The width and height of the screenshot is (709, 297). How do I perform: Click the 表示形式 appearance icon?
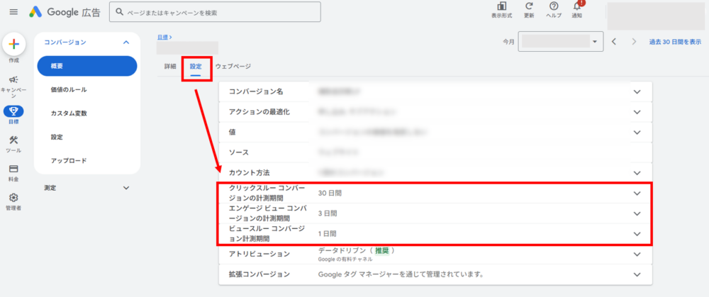[x=501, y=6]
